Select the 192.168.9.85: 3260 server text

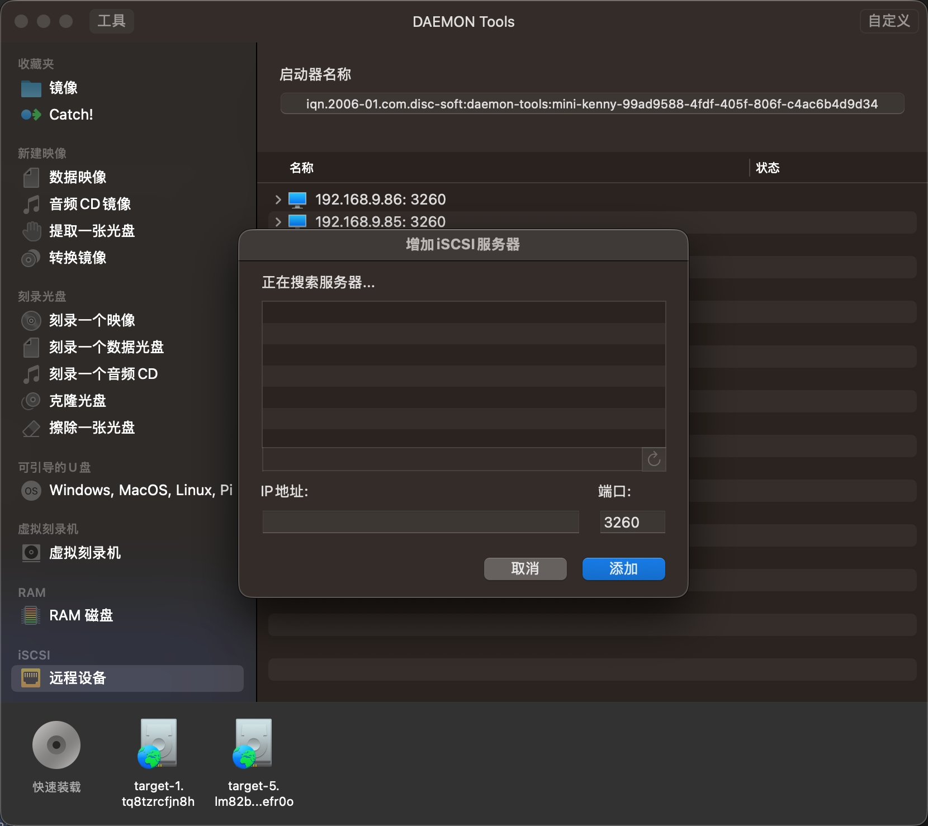[x=381, y=222]
